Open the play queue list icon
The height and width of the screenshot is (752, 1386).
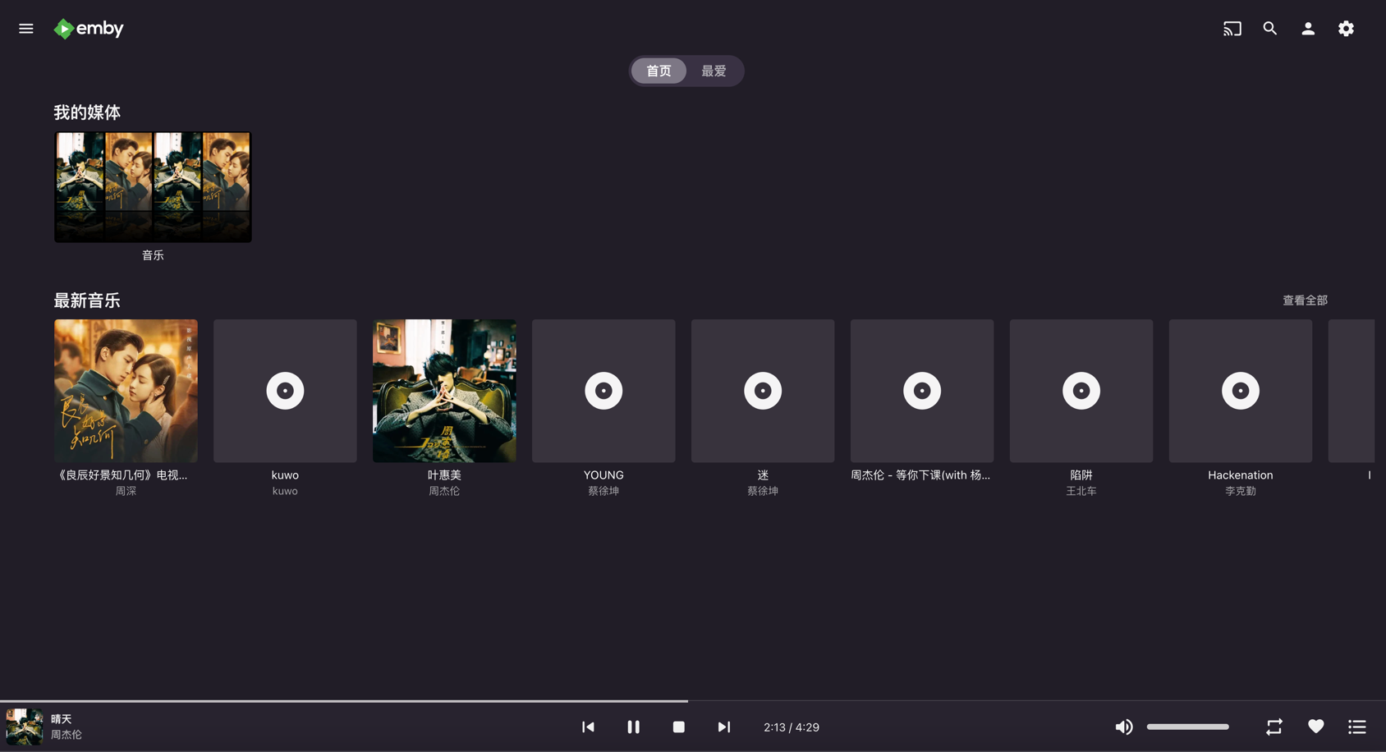pyautogui.click(x=1357, y=727)
